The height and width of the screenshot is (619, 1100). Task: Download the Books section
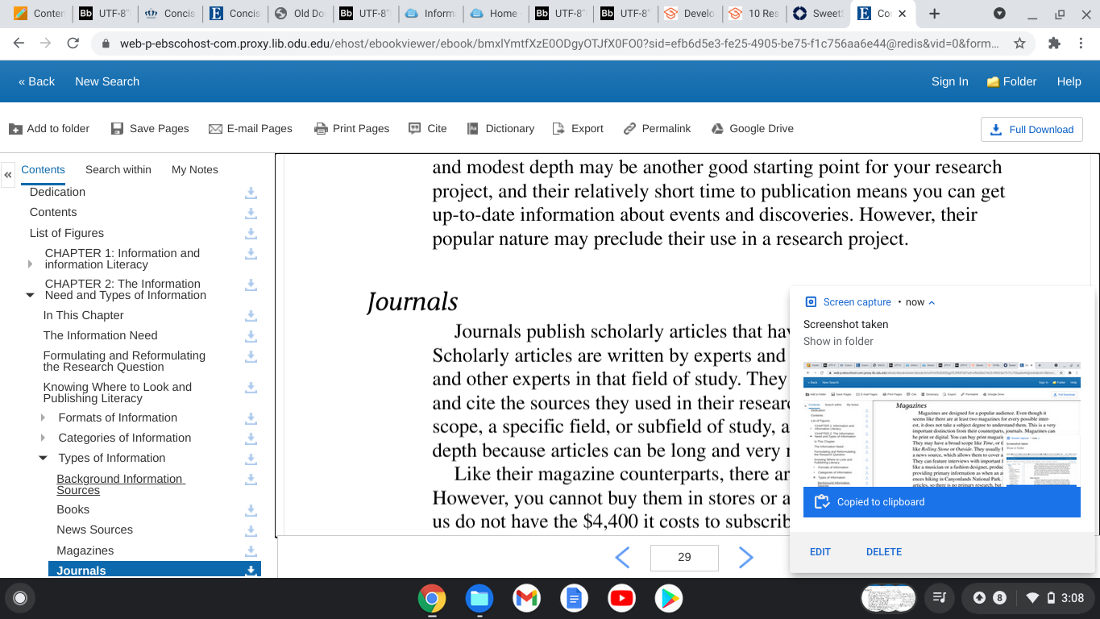click(x=251, y=510)
